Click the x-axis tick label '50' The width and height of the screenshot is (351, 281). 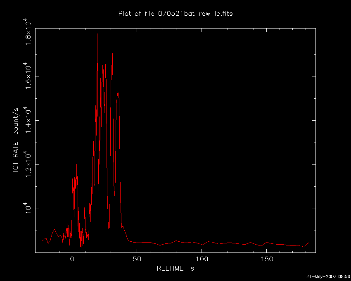coord(137,259)
